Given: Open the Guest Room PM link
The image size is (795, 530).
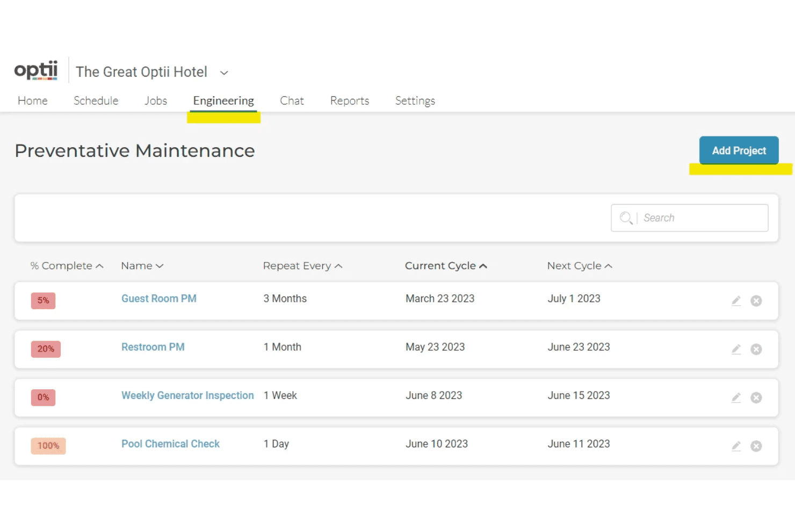Looking at the screenshot, I should point(159,299).
